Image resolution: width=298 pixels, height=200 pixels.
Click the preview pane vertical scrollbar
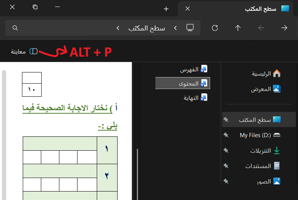click(4, 135)
